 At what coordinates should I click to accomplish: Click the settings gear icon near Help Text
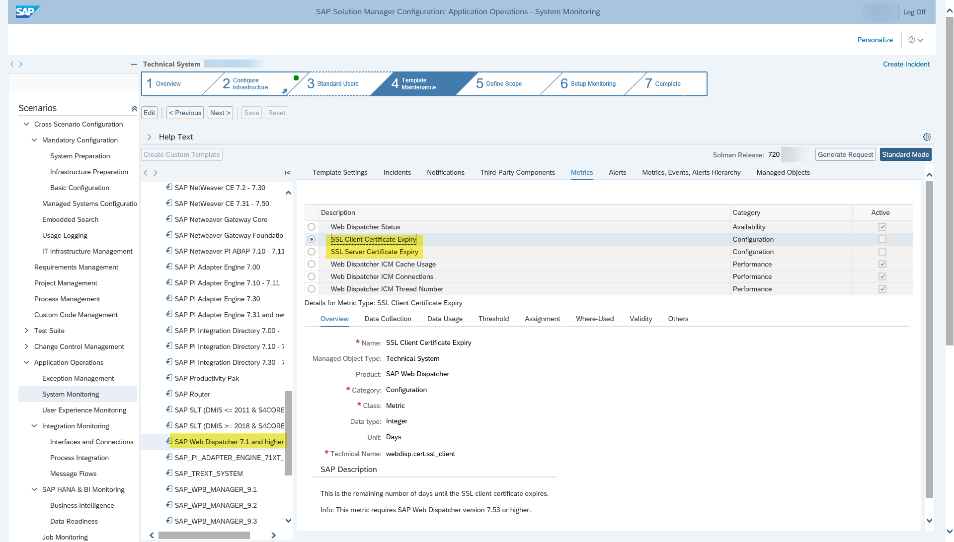click(x=927, y=137)
